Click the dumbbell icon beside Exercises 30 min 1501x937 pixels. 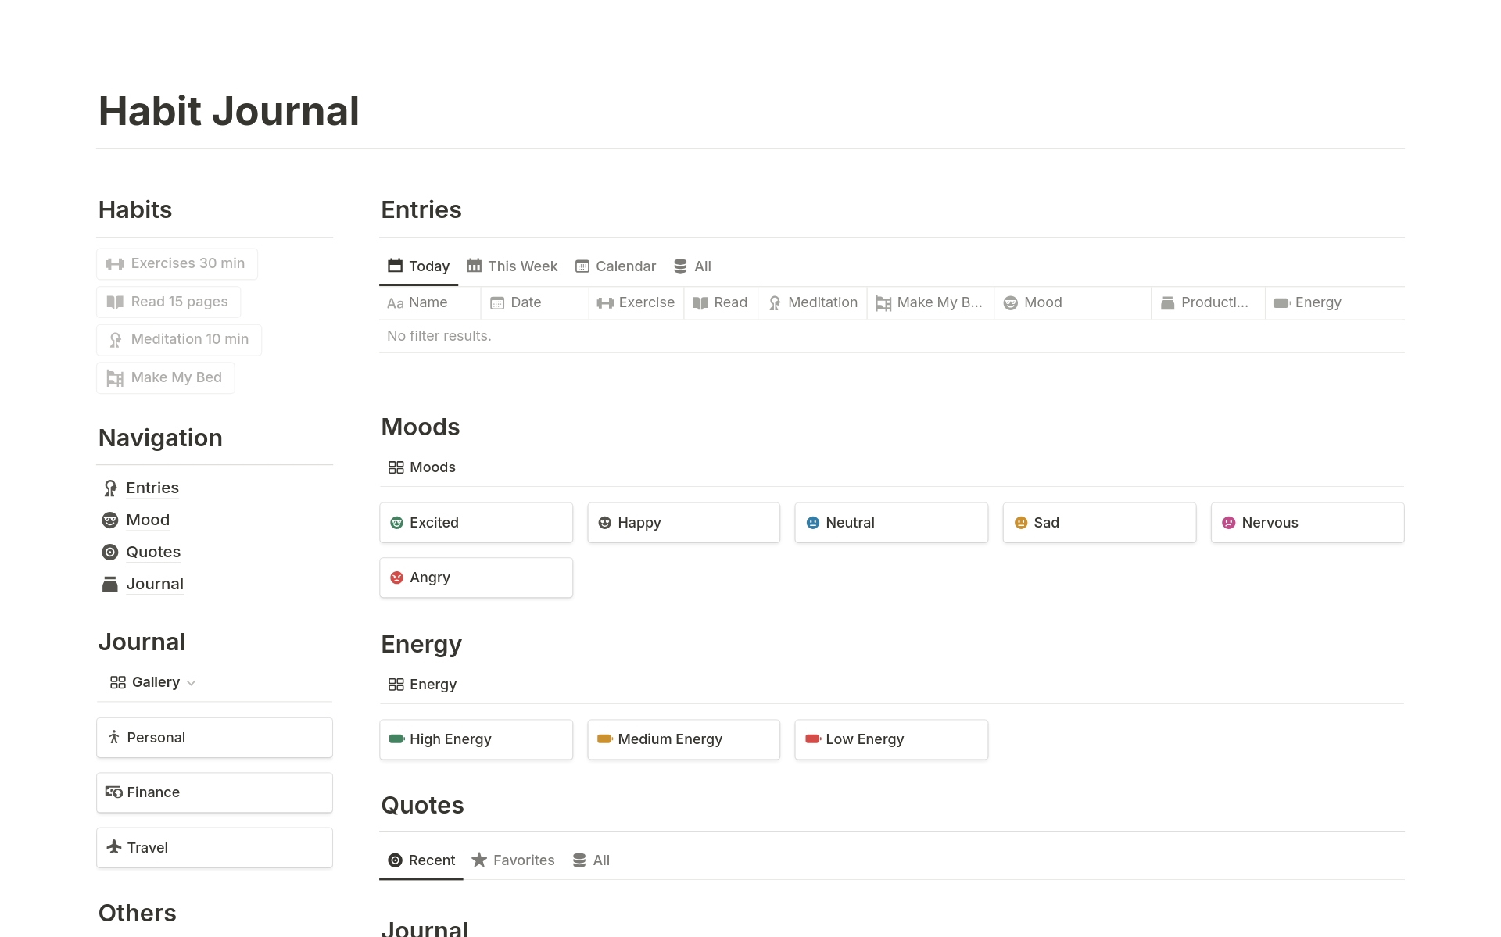115,264
